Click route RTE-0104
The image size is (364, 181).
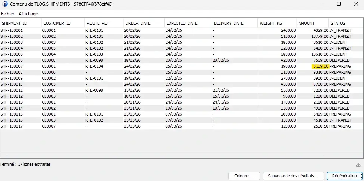(x=94, y=66)
